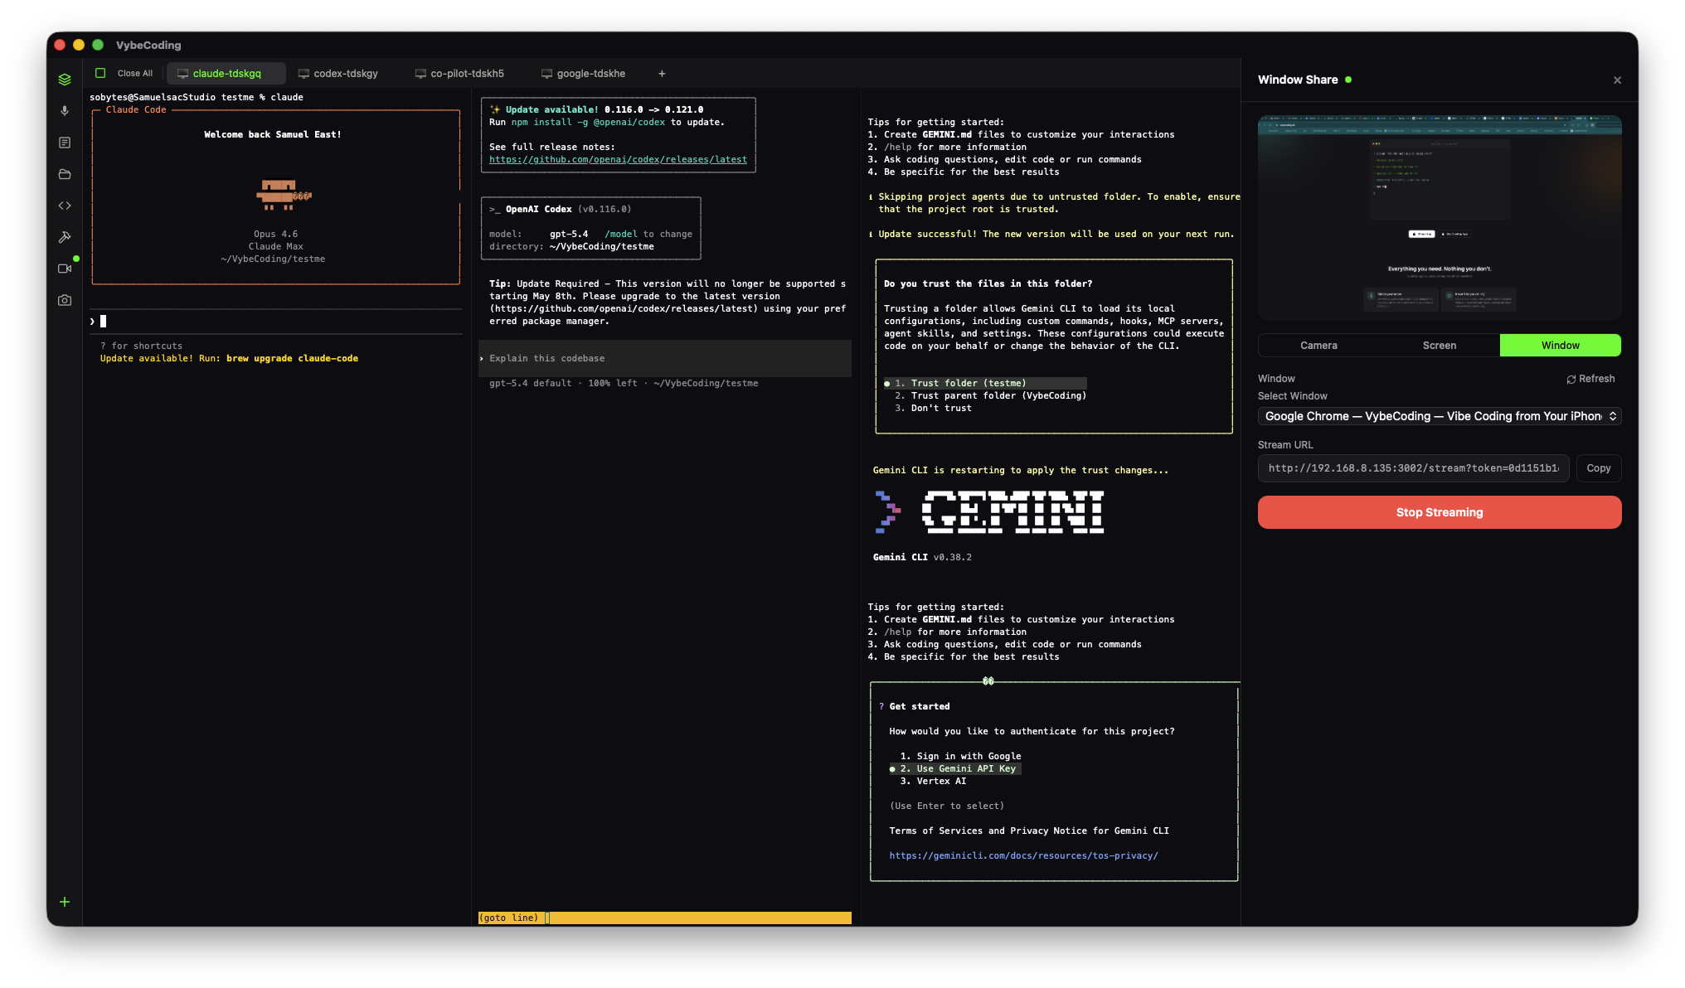Click the microphone icon in the sidebar
1685x988 pixels.
point(65,110)
